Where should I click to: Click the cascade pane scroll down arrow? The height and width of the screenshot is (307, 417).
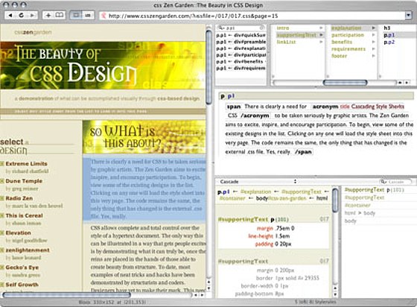click(x=335, y=295)
